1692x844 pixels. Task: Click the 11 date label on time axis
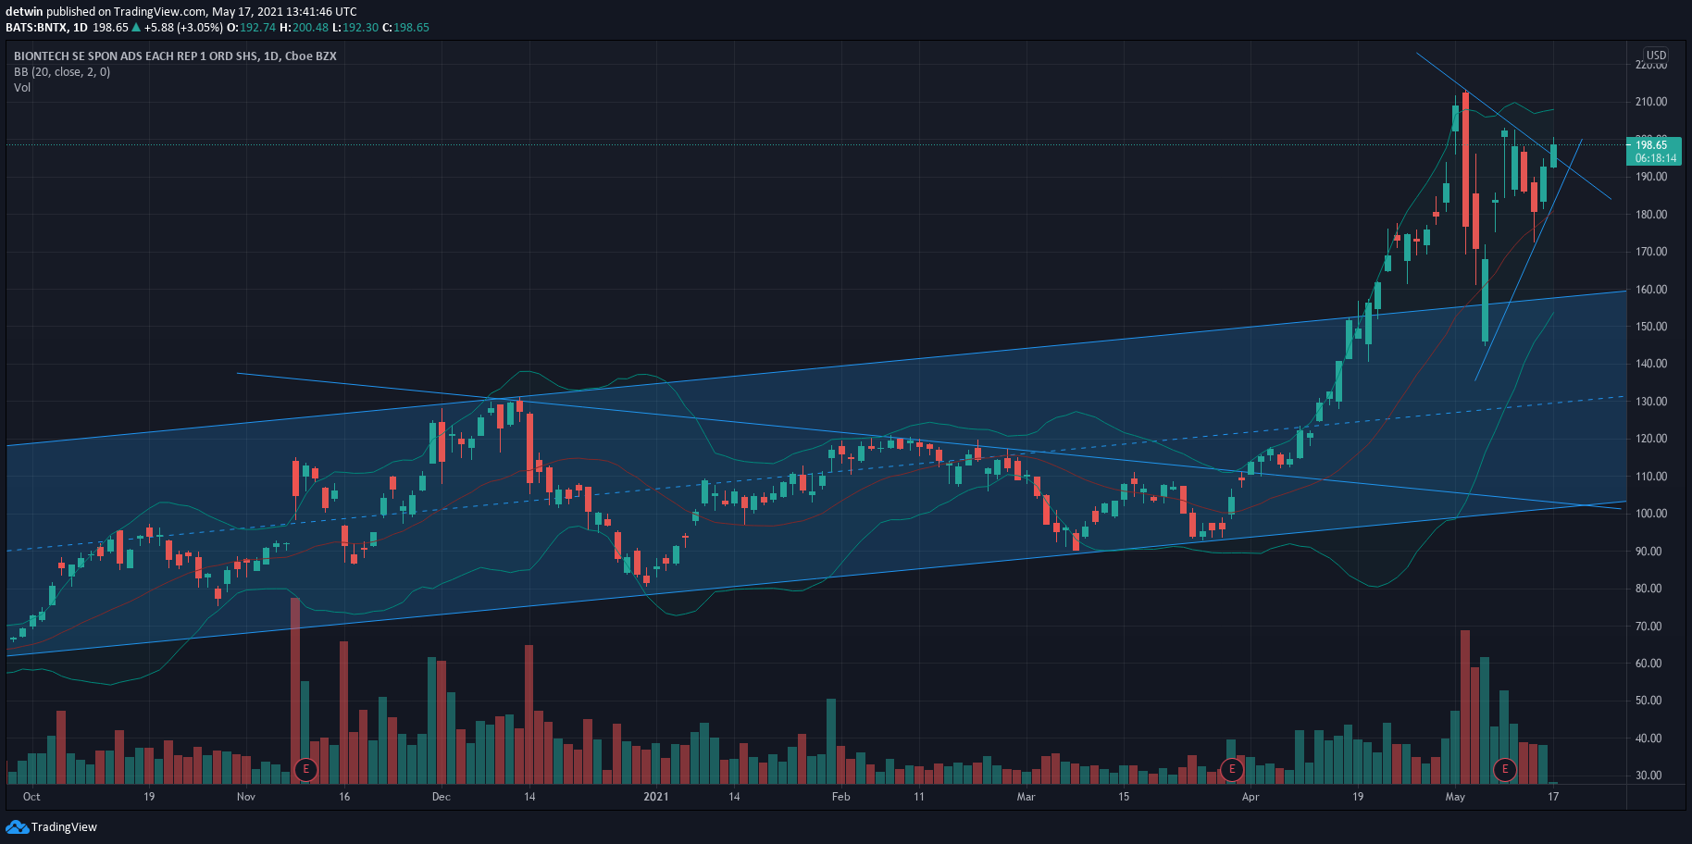tap(919, 797)
